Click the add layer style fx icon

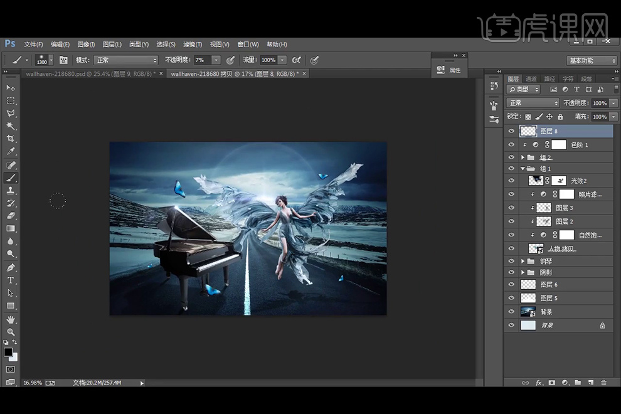click(538, 382)
